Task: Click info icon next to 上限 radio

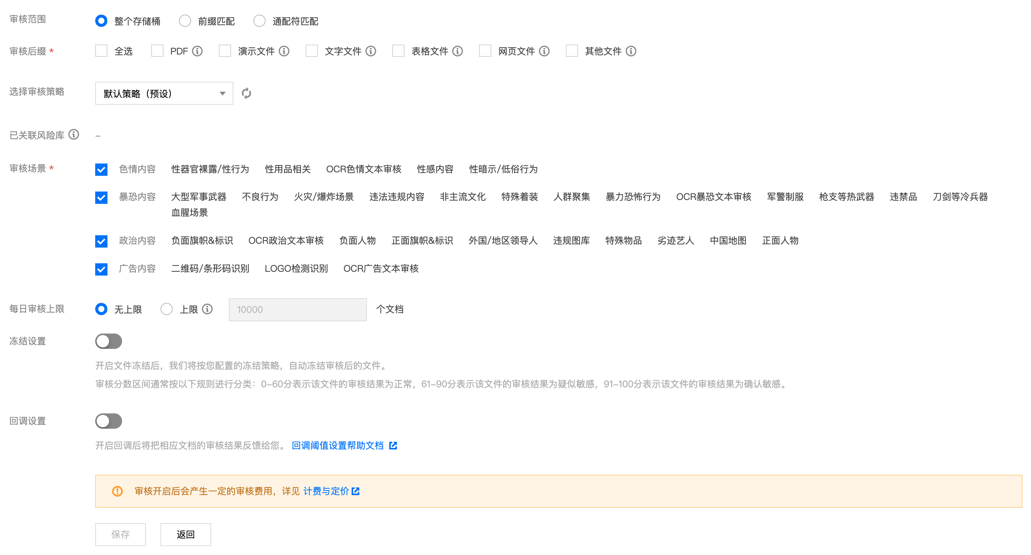Action: [207, 309]
